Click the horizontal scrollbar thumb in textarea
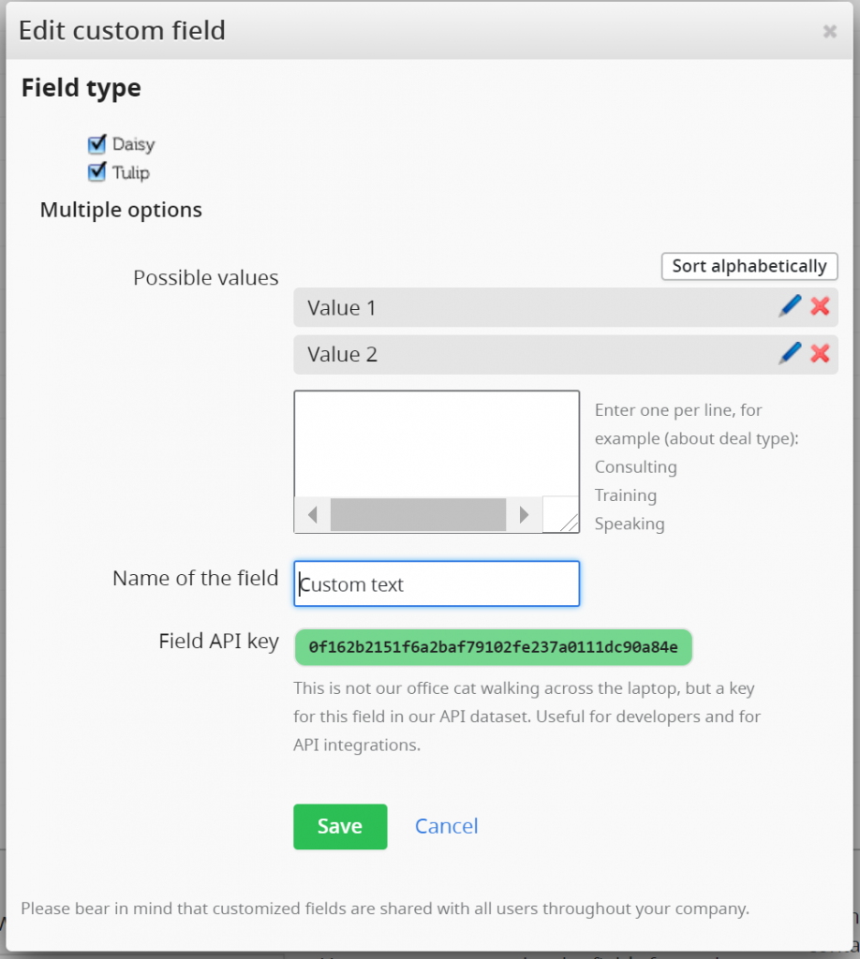860x959 pixels. (418, 514)
